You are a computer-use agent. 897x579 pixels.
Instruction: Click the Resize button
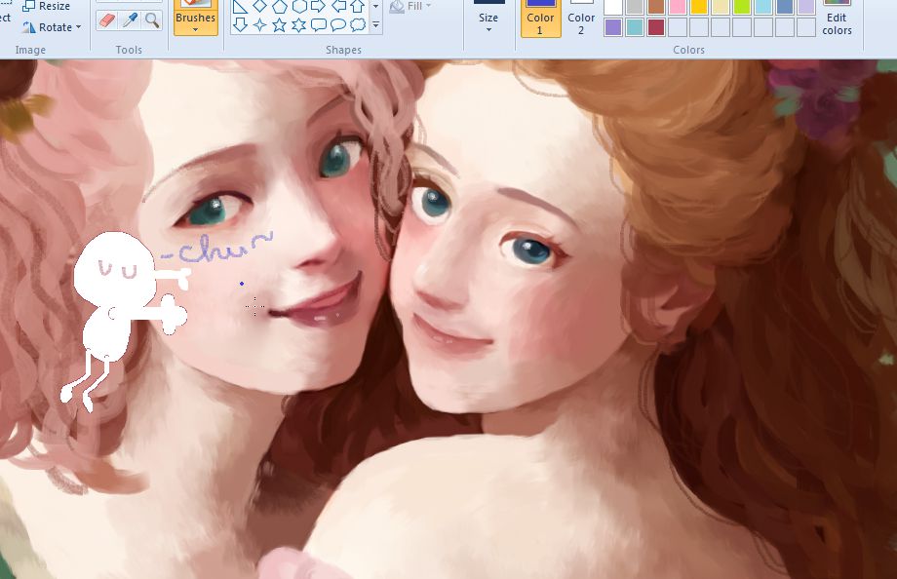pyautogui.click(x=47, y=6)
